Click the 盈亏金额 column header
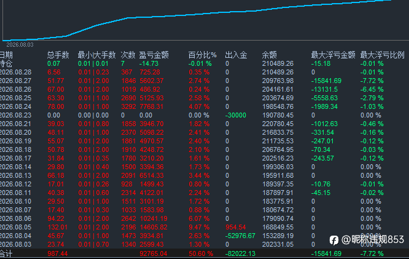Viewport: 409px width, 259px height. [154, 55]
